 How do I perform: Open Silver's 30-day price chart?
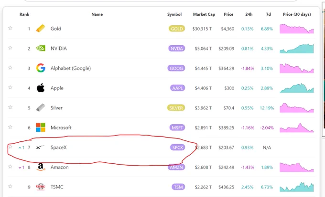click(297, 108)
